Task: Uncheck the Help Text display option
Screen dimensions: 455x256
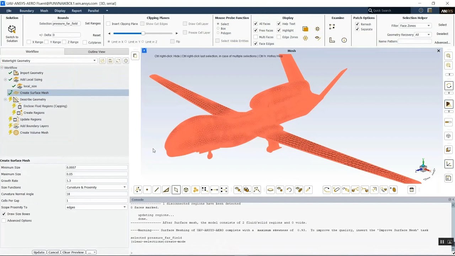Action: (279, 23)
